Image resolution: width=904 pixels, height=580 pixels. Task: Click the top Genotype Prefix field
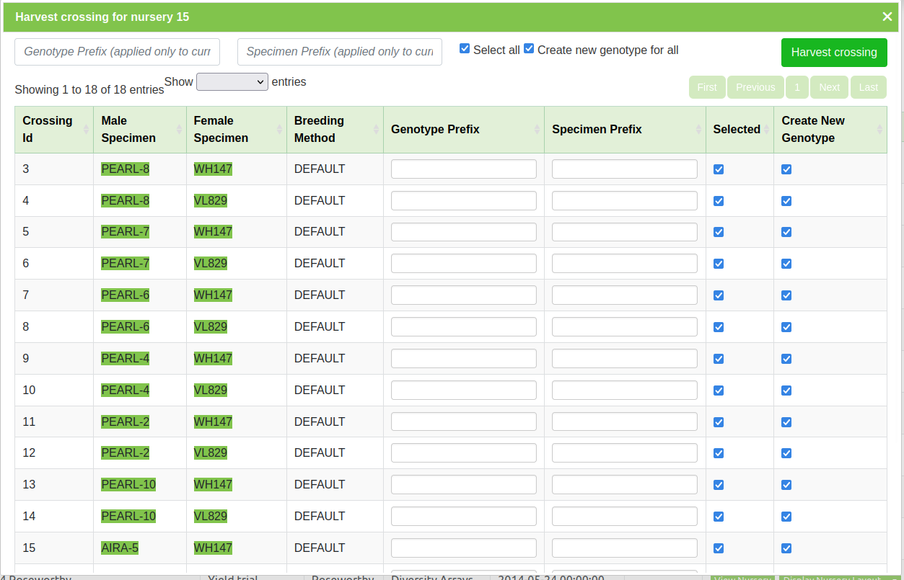[117, 52]
